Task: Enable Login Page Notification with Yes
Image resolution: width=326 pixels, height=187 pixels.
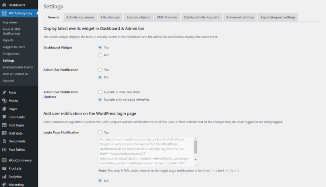Action: [100, 132]
